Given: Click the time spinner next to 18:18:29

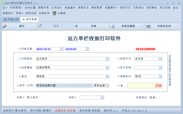Looking at the screenshot, I should tap(88, 49).
